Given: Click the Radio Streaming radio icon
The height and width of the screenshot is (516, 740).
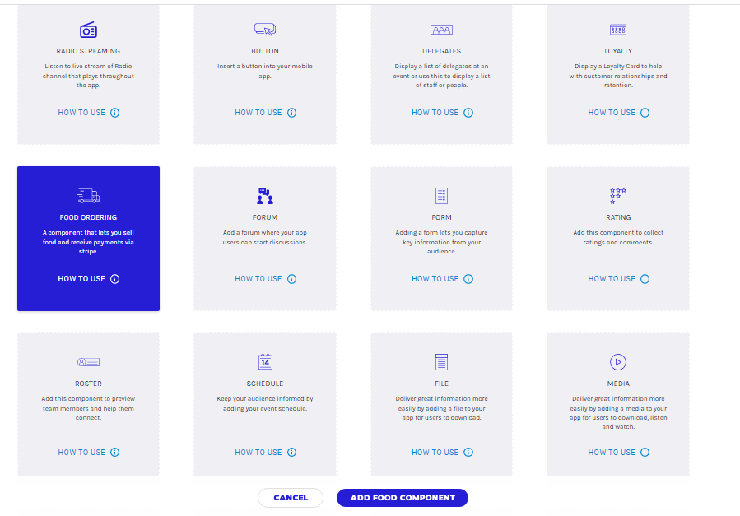Looking at the screenshot, I should [88, 30].
